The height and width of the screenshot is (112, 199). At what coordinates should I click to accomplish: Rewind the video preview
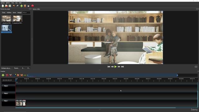[112, 67]
